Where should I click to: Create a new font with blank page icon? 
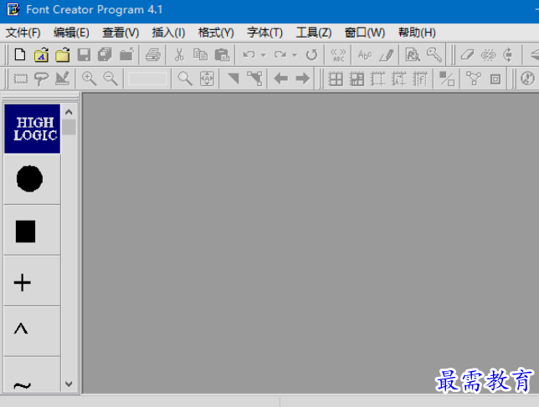(x=20, y=54)
